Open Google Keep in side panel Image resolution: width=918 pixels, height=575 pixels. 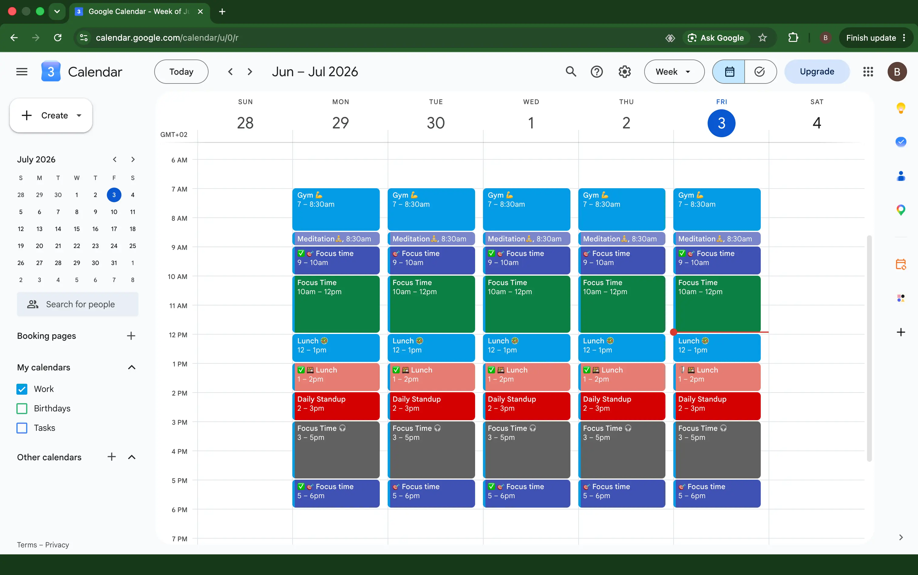click(900, 108)
